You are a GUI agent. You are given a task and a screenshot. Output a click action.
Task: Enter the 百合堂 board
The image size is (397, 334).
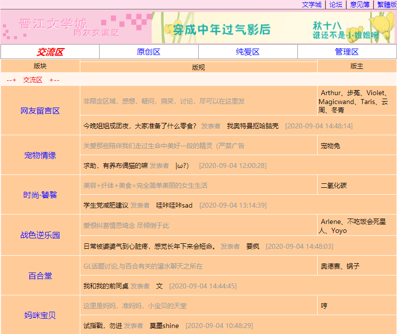40,276
